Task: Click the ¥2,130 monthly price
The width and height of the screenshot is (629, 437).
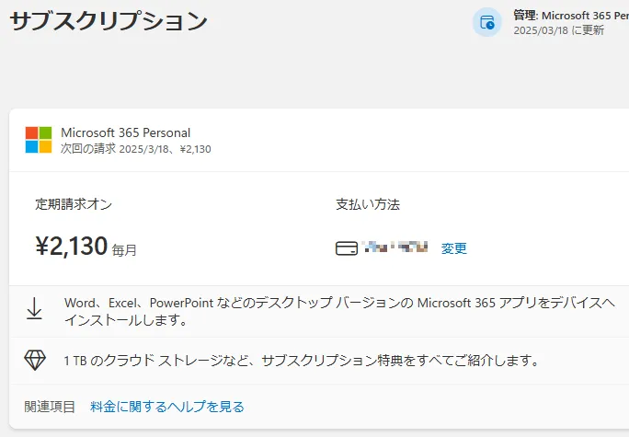Action: coord(72,246)
